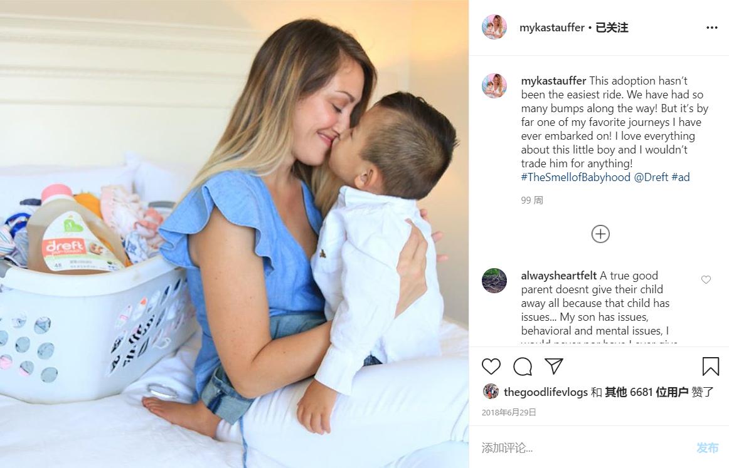Open the three-dot more options menu

tap(712, 28)
